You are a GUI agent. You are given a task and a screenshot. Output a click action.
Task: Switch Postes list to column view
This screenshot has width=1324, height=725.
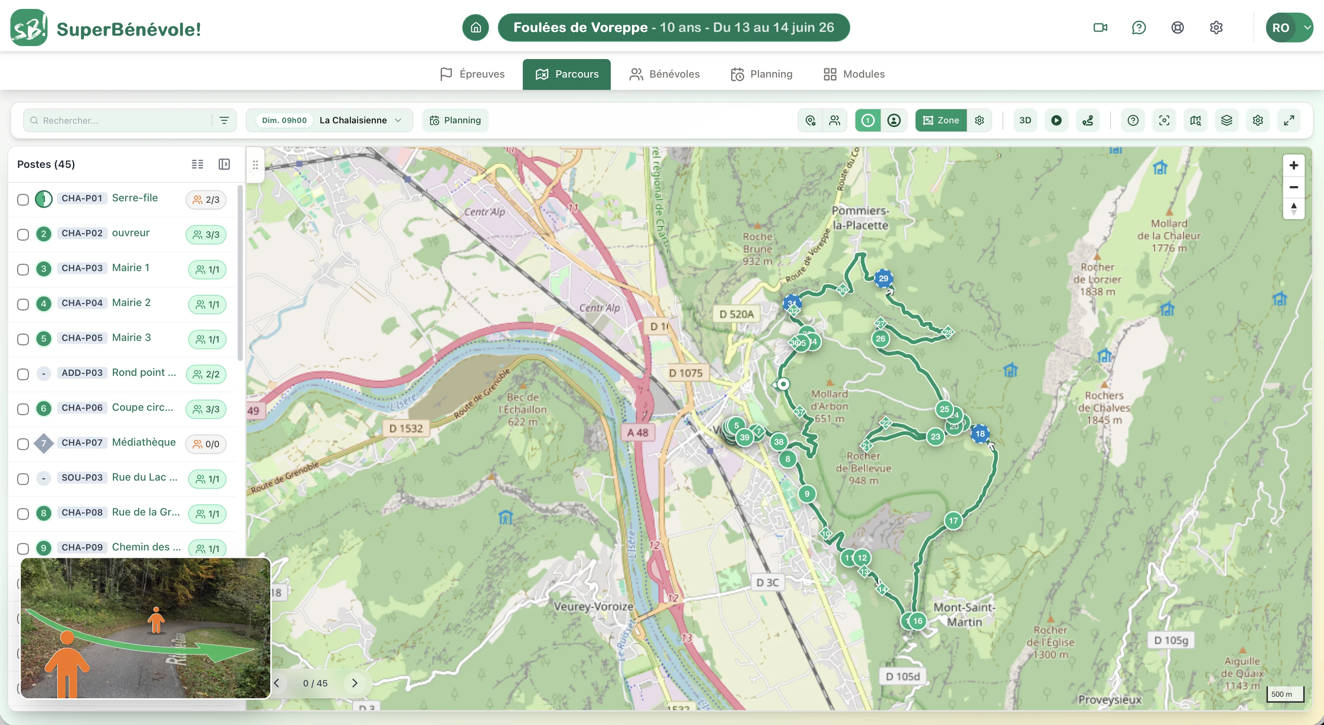point(198,164)
